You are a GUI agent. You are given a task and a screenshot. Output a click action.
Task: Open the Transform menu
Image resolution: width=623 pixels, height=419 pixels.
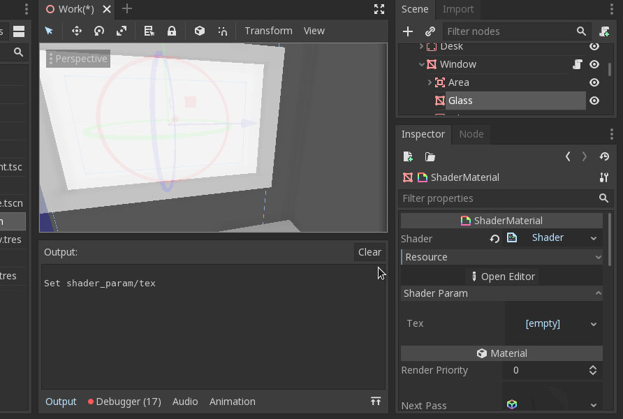(268, 31)
